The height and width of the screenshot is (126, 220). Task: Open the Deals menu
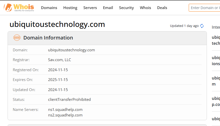pyautogui.click(x=162, y=8)
